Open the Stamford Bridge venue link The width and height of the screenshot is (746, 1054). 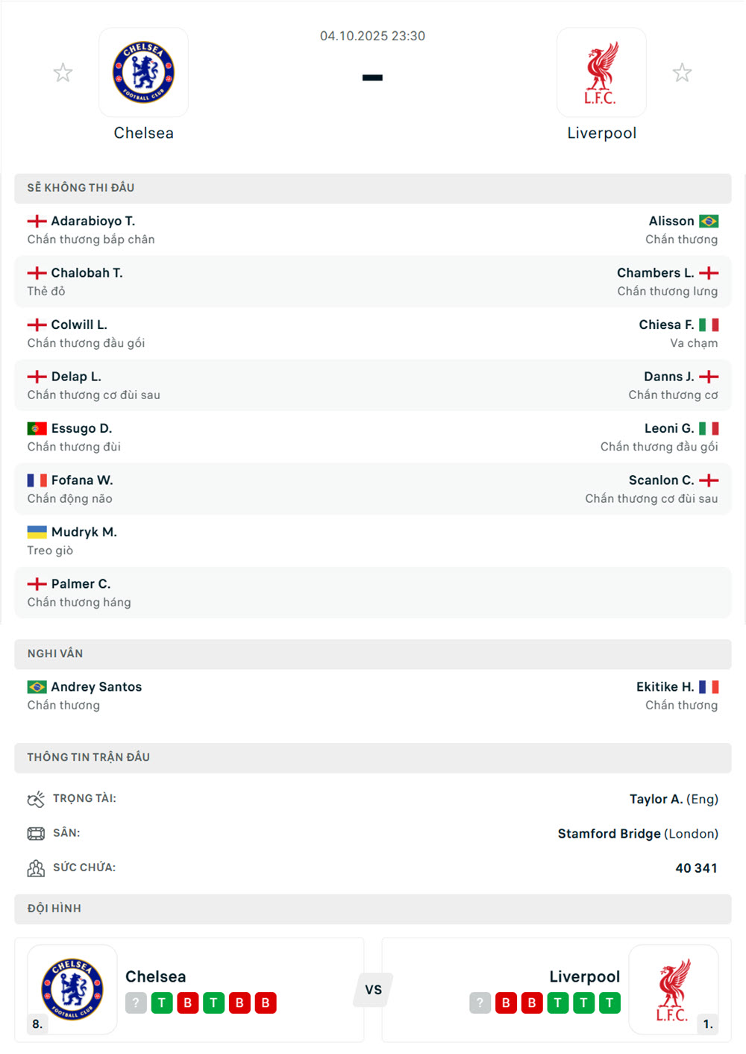pyautogui.click(x=609, y=833)
